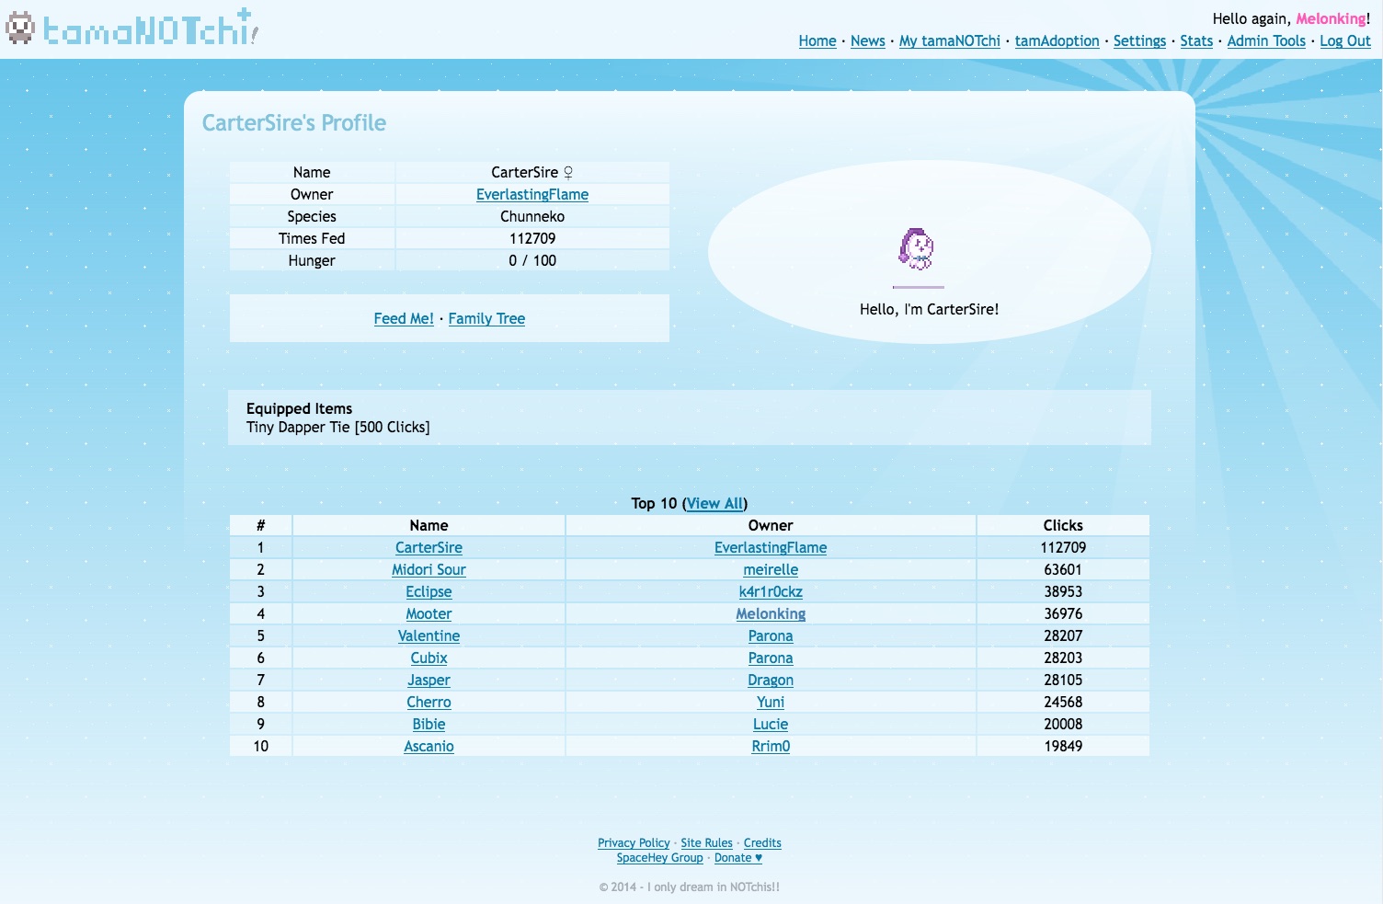This screenshot has width=1383, height=904.
Task: Open the SpaceHey Group footer link
Action: 659,858
